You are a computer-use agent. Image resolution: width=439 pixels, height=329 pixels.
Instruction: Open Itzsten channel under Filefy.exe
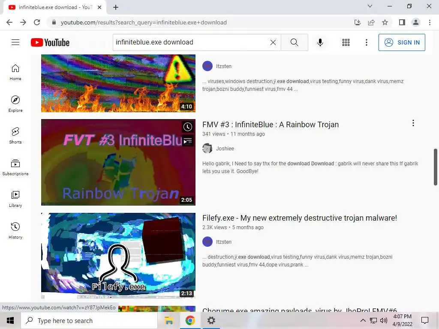(224, 242)
